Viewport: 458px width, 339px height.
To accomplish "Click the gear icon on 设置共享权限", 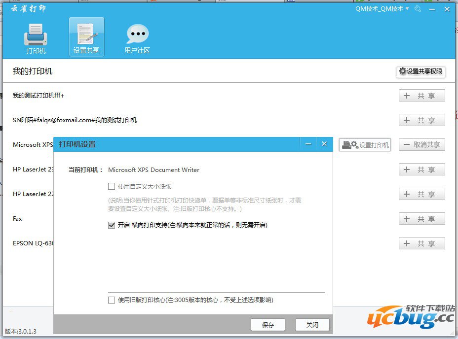I will (403, 71).
